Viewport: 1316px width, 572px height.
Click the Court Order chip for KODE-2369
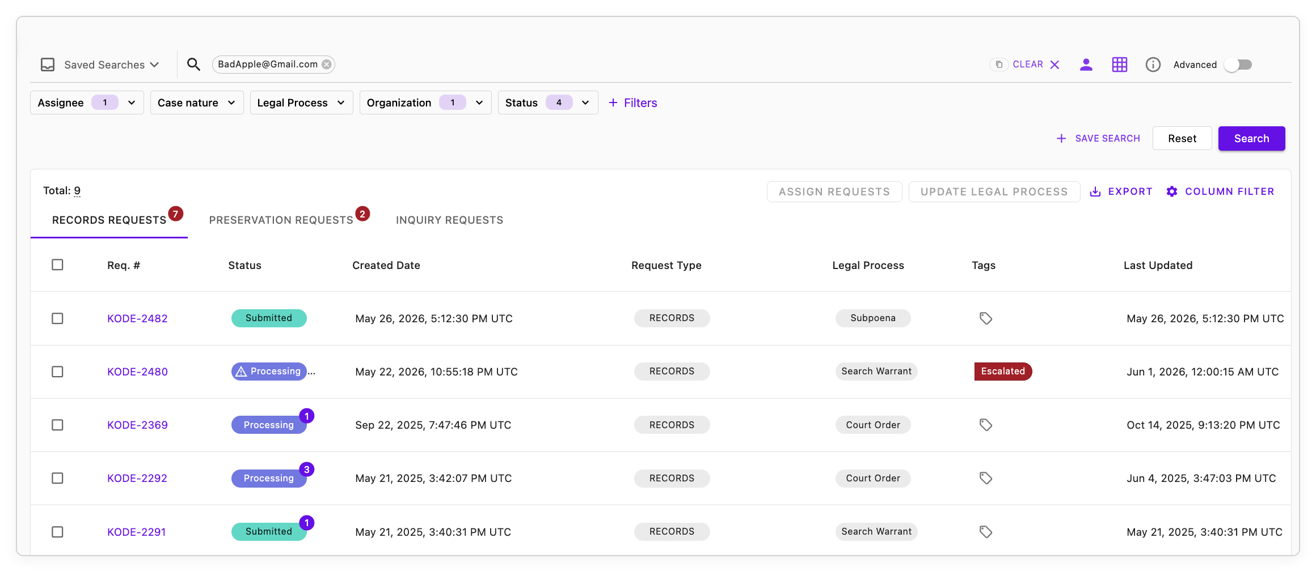[x=873, y=425]
